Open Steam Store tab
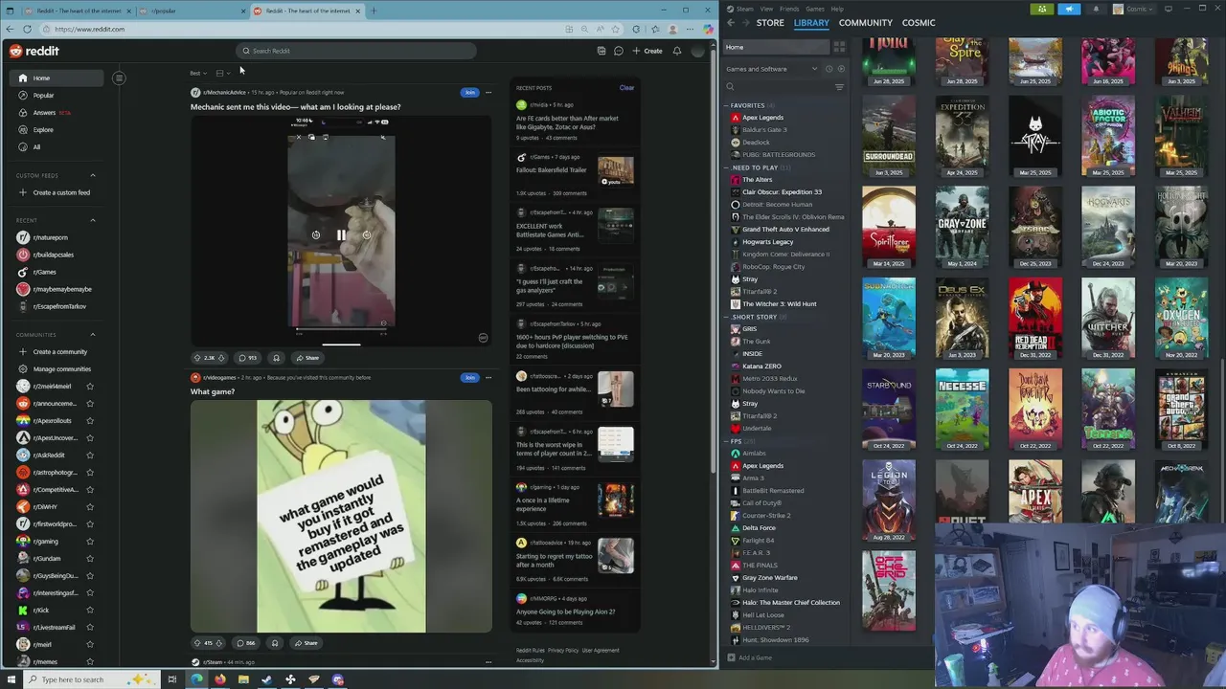This screenshot has width=1226, height=689. coord(770,22)
